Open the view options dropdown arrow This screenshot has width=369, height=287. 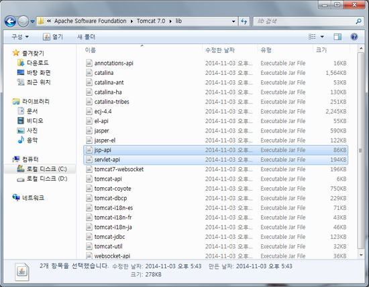coord(322,37)
